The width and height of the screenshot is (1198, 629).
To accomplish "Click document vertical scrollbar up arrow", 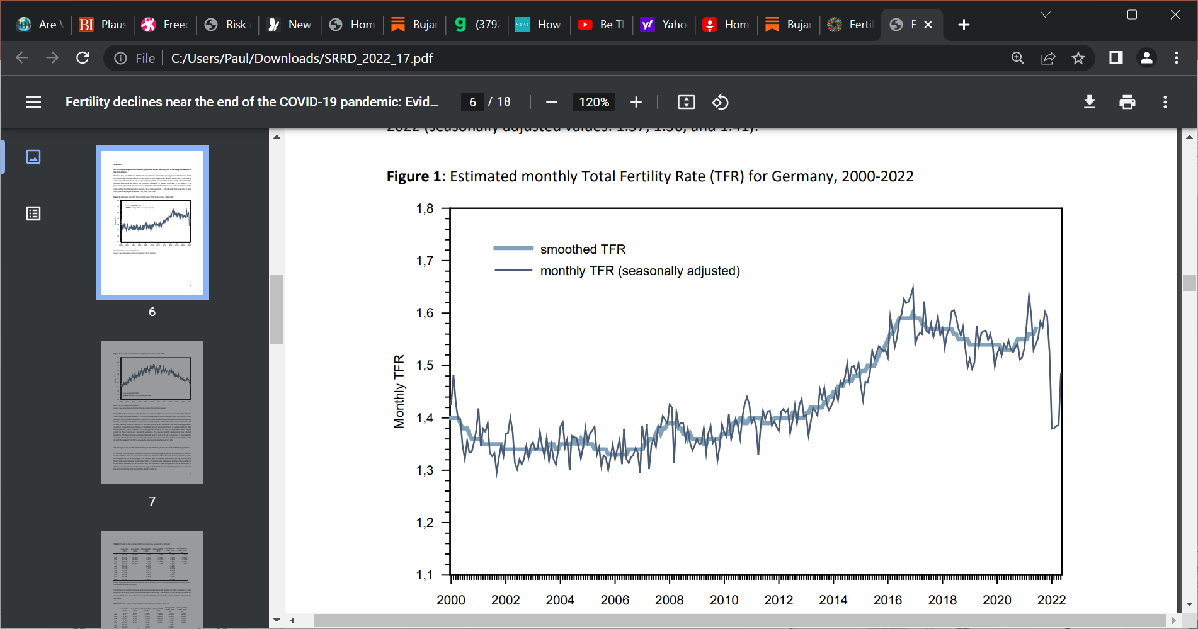I will tap(1189, 136).
